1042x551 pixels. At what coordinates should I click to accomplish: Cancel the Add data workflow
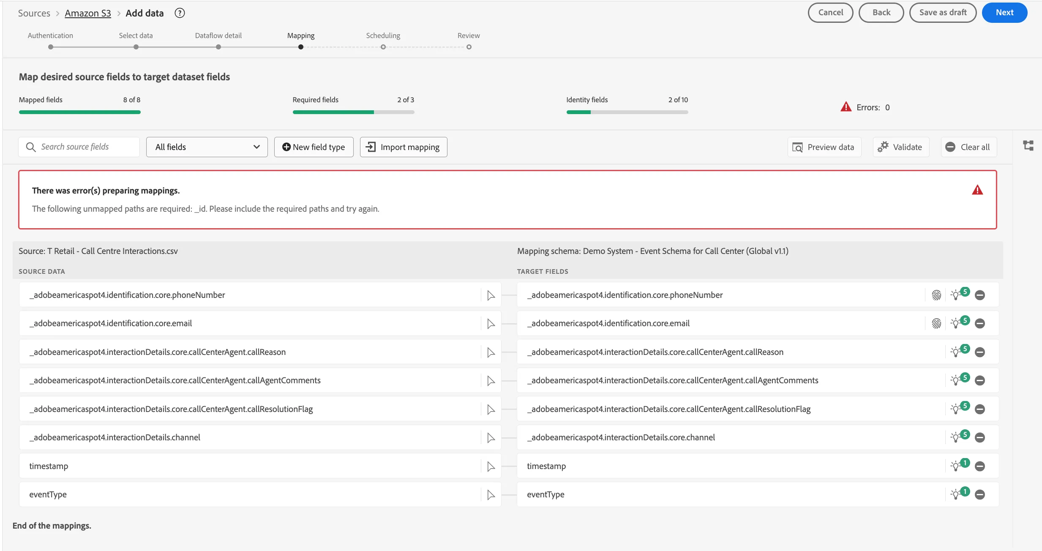tap(830, 13)
